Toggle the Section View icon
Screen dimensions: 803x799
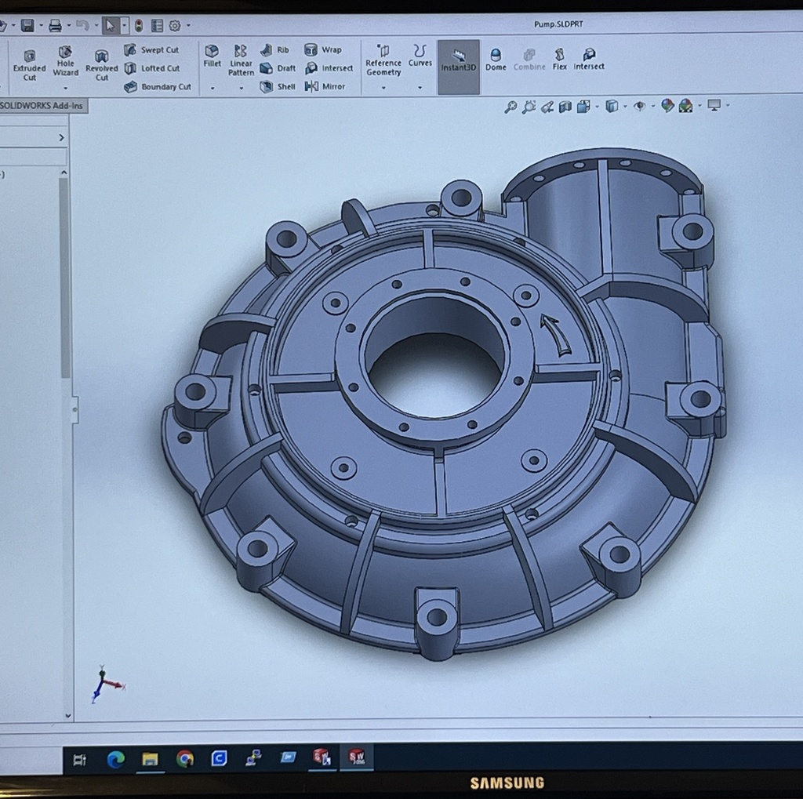coord(565,107)
